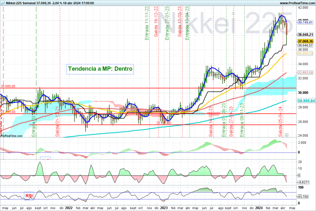Click the "Salida 05-04-24" marker label
Screen dimensions: 316x211
point(280,121)
